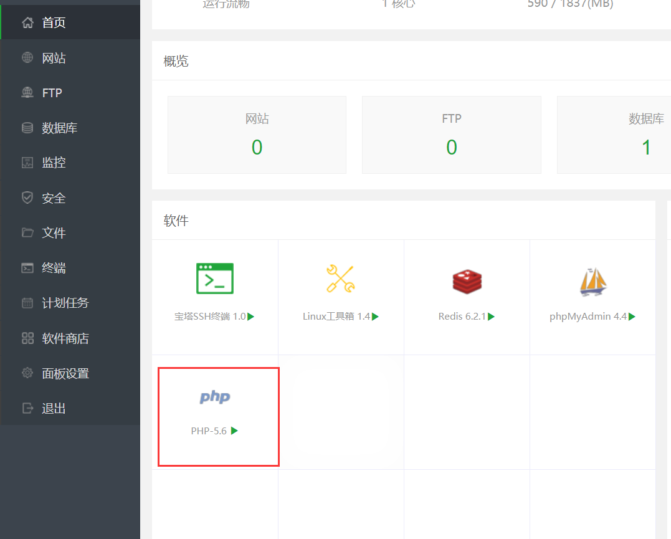Click the globe icon beside 网站
Viewport: 671px width, 539px height.
pos(27,57)
